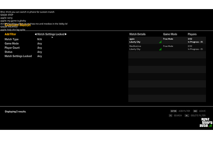213x141 pixels.
Task: Click the right arrow beside Match Settings Locked
Action: tap(66, 34)
